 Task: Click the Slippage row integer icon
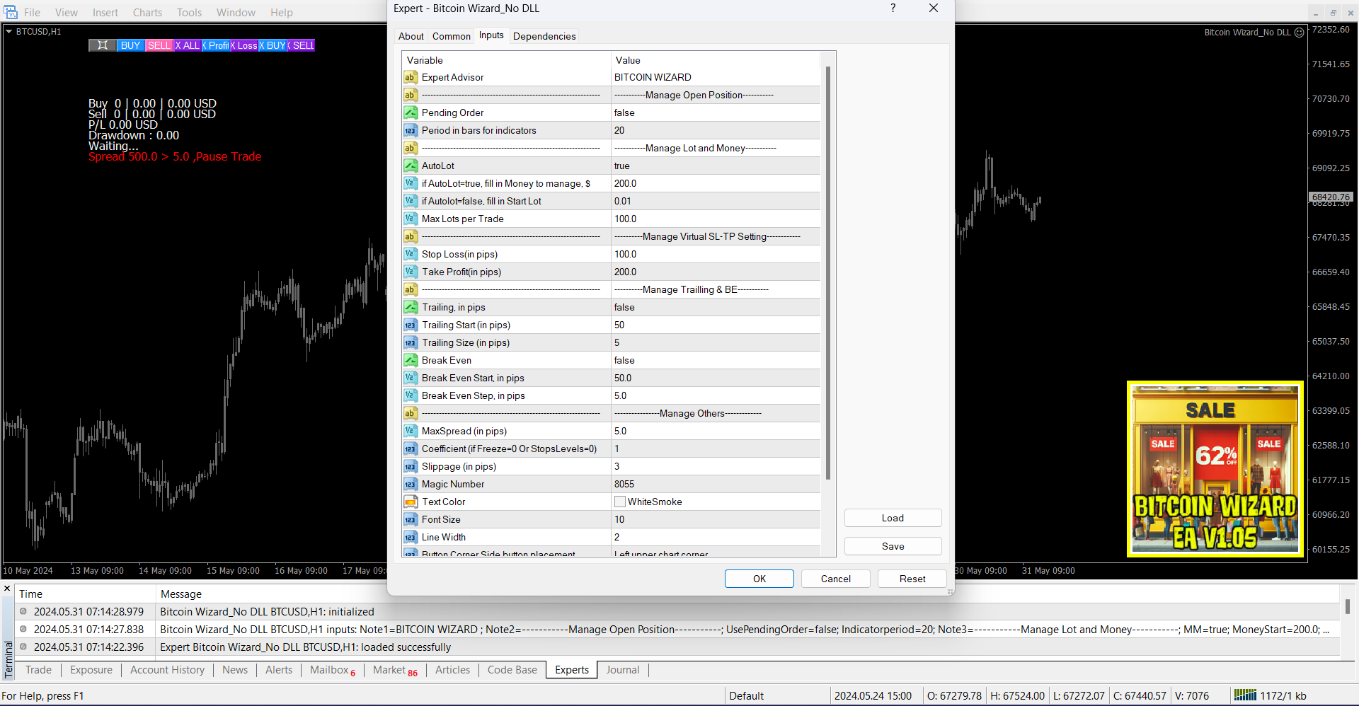click(x=411, y=466)
